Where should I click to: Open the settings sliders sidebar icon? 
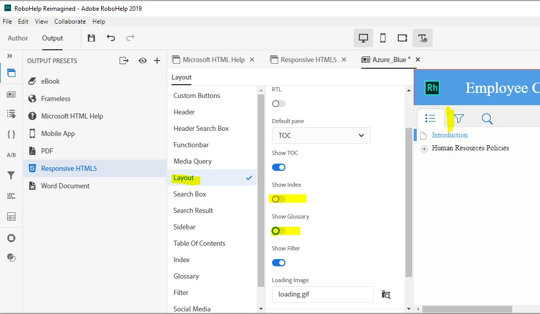pyautogui.click(x=11, y=196)
